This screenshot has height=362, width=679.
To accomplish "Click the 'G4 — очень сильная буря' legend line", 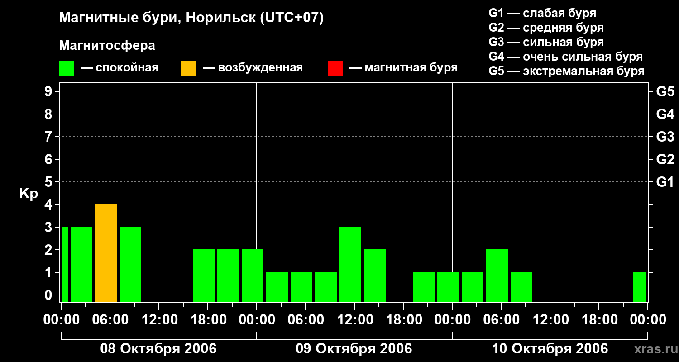I will (566, 57).
